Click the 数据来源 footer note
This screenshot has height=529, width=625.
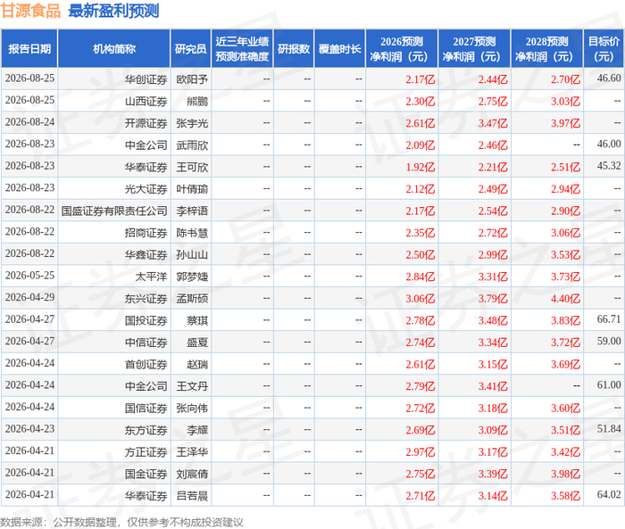point(121,522)
